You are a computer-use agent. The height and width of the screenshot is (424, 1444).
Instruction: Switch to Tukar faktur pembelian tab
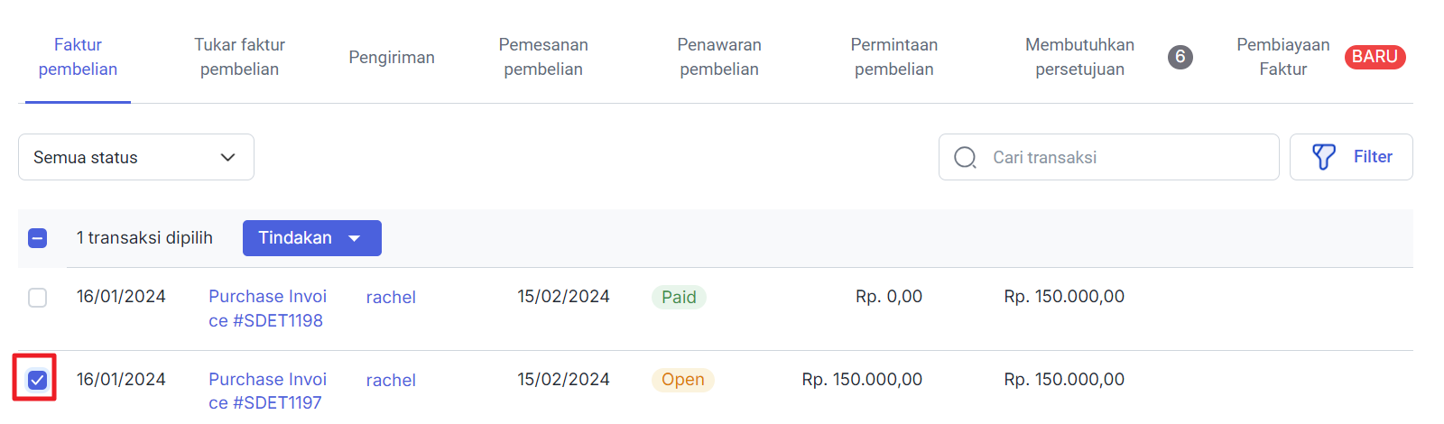[x=239, y=57]
